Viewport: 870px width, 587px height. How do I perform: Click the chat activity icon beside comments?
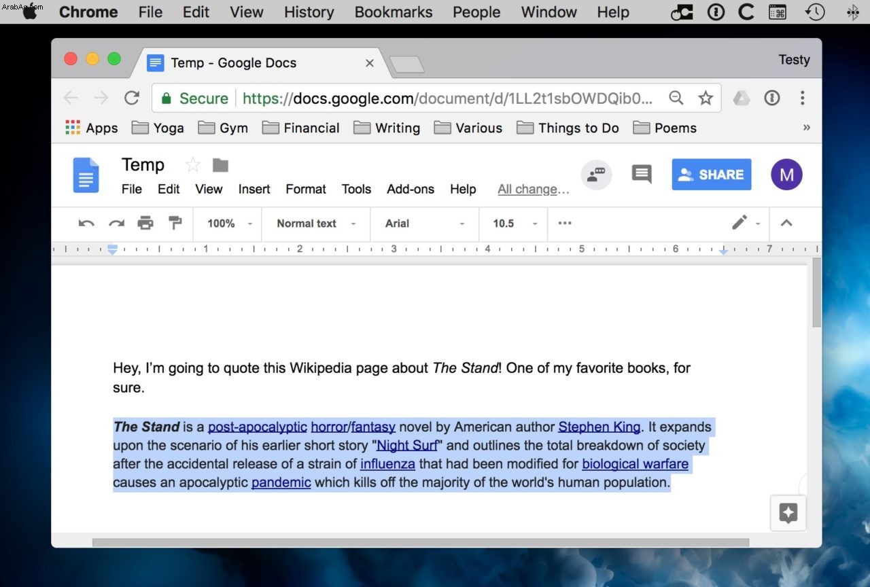click(x=596, y=175)
